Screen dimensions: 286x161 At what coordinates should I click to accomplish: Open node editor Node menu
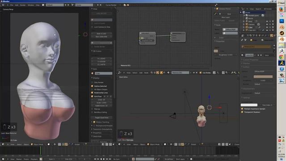point(146,72)
